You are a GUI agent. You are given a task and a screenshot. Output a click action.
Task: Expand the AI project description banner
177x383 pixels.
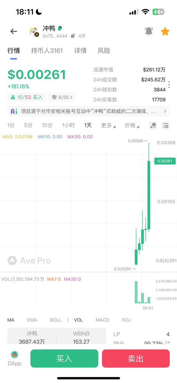coord(88,111)
